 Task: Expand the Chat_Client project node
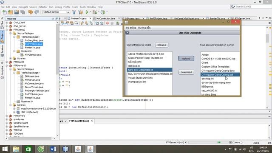pos(7,23)
